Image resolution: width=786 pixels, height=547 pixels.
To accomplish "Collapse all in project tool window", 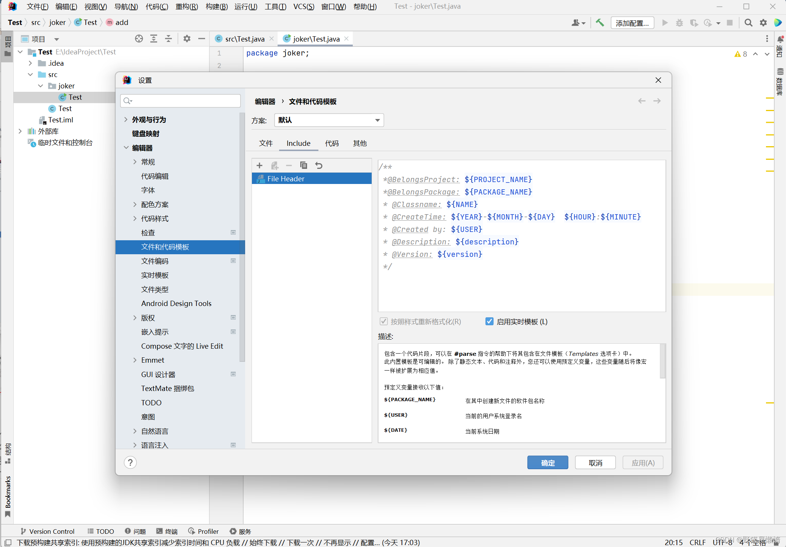I will tap(168, 39).
